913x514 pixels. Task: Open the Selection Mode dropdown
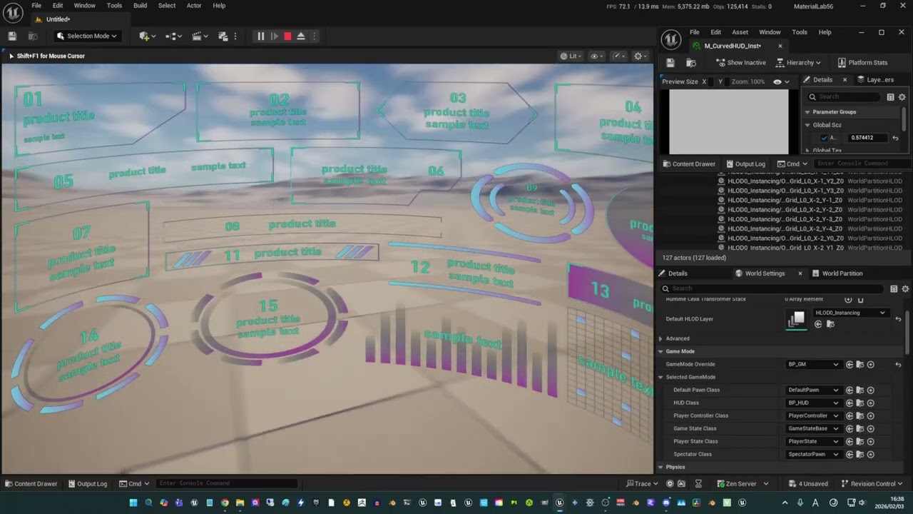point(86,36)
